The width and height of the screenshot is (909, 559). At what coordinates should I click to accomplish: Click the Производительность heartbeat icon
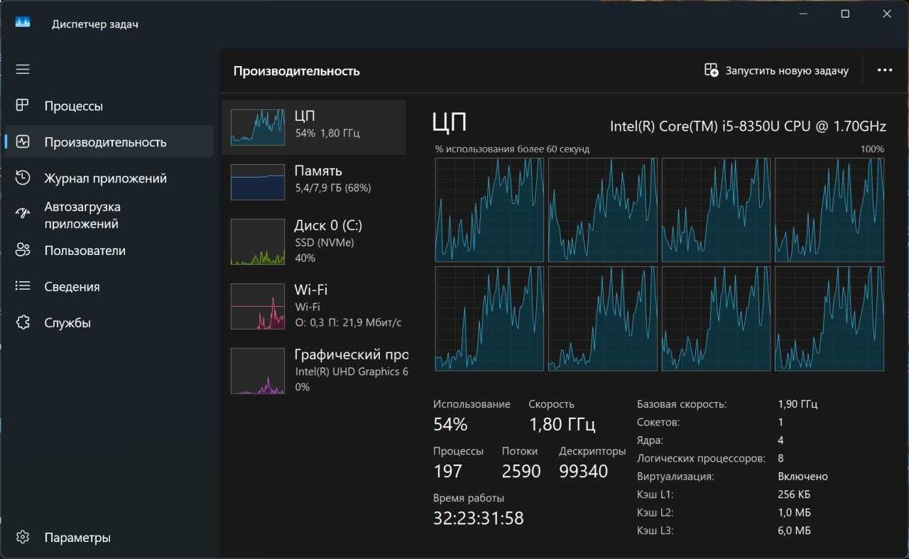click(x=23, y=141)
